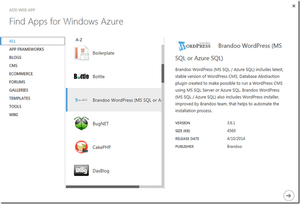
Task: Select the DasBlog icon
Action: point(81,171)
